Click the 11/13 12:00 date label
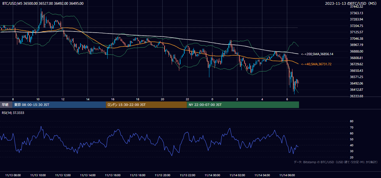This screenshot has height=178, width=381. (x=63, y=175)
